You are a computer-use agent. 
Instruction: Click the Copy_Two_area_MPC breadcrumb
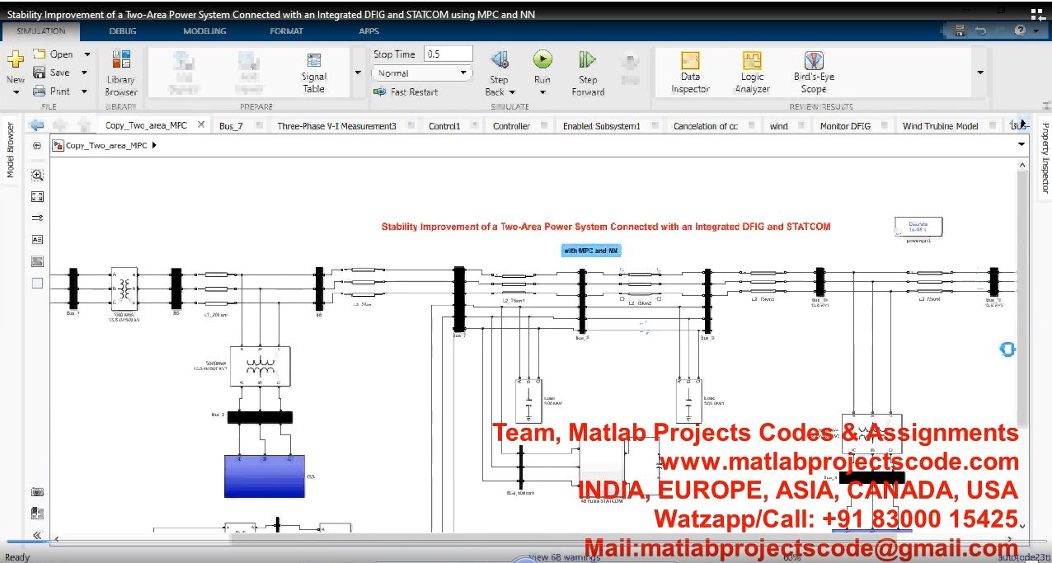point(106,146)
